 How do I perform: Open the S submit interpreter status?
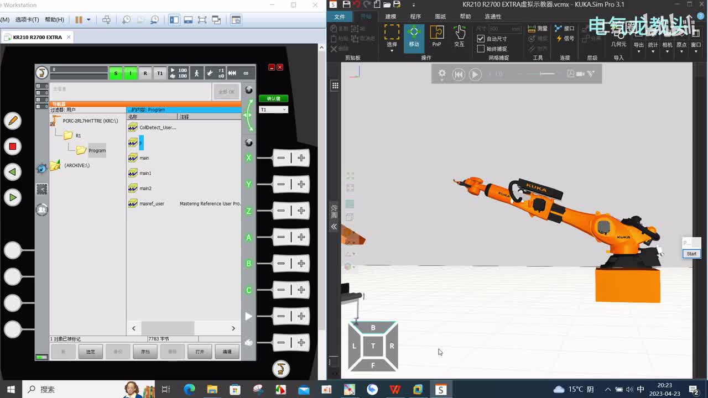point(116,73)
